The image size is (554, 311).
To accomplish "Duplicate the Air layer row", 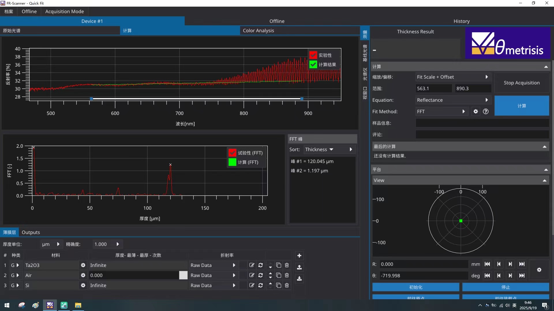I will pos(278,275).
